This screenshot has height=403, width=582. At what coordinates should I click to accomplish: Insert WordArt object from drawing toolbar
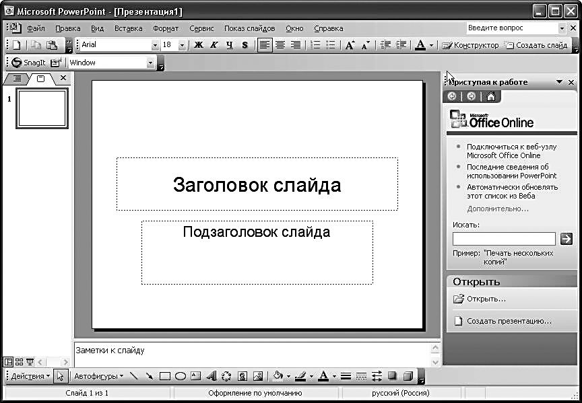click(211, 376)
